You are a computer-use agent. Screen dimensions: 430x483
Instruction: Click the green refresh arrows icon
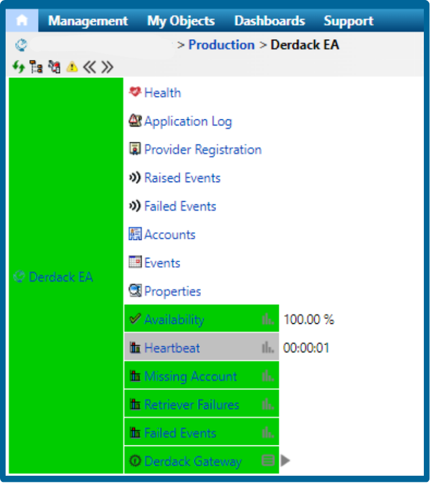point(18,67)
